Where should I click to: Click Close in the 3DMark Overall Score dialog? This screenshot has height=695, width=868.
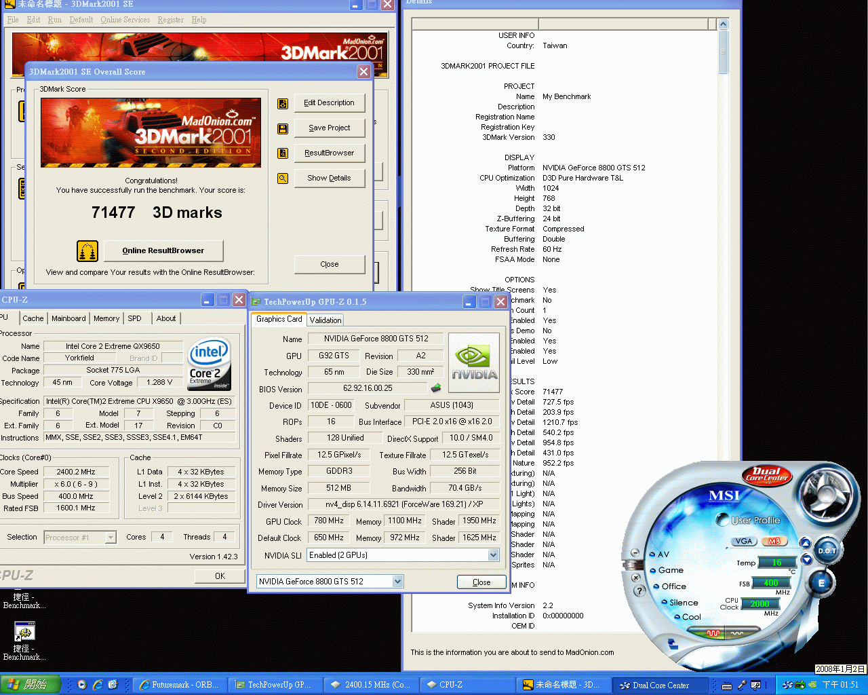pyautogui.click(x=330, y=265)
